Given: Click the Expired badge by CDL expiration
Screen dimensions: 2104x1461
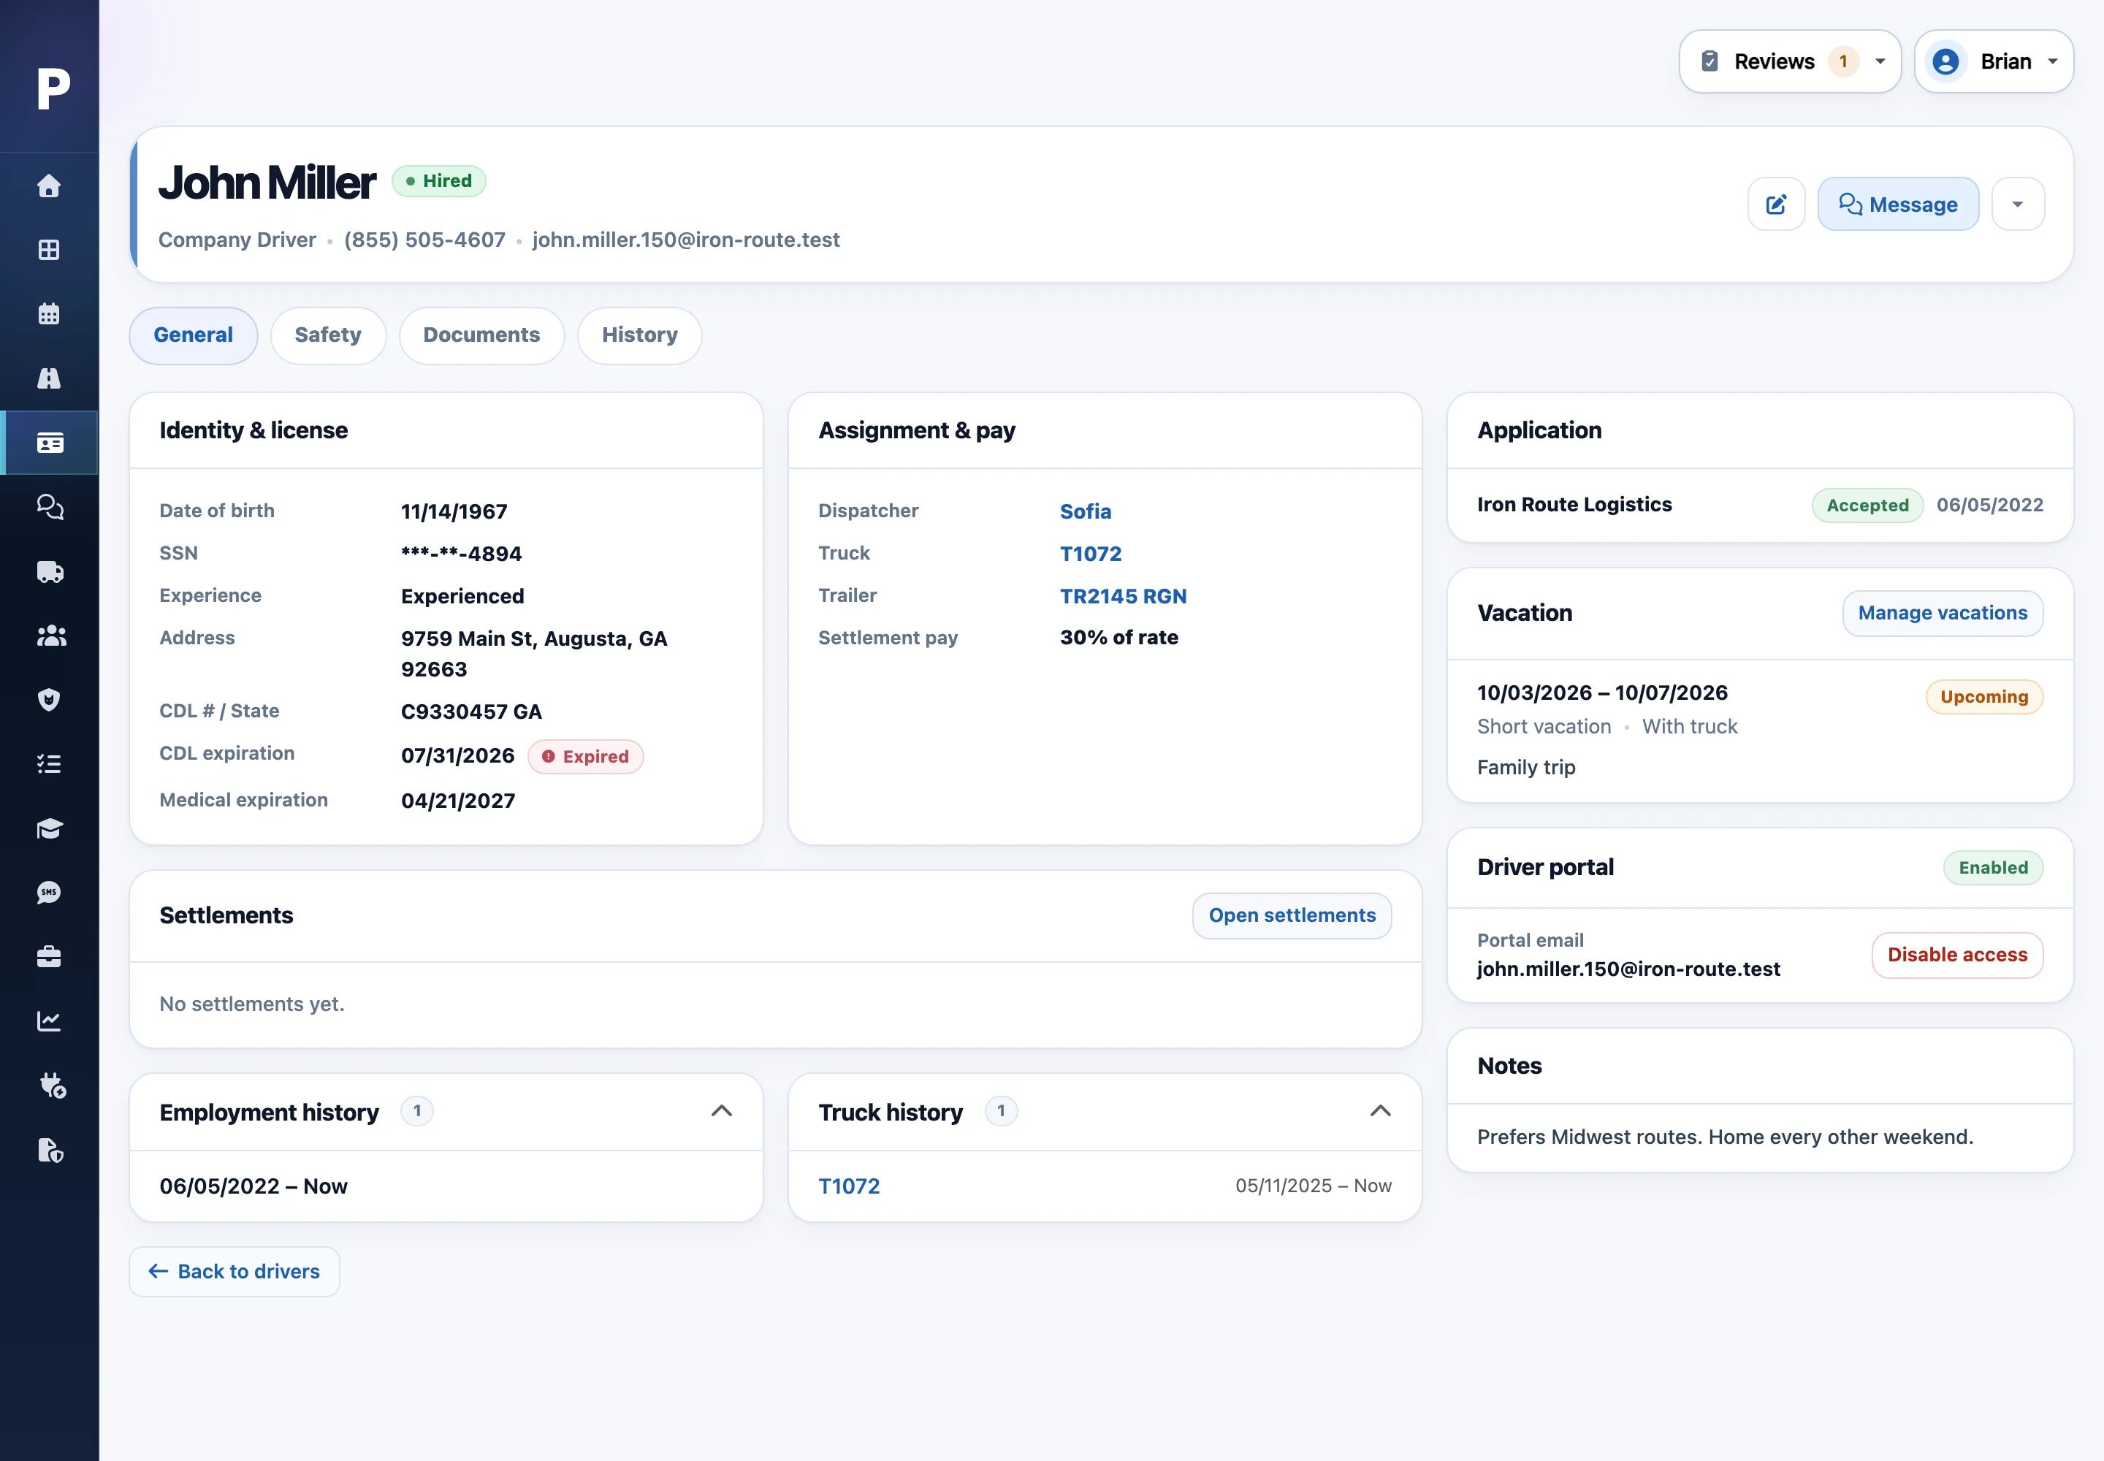Looking at the screenshot, I should [586, 757].
